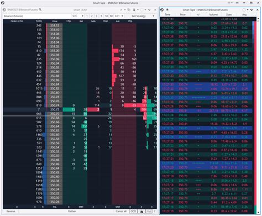Open Smart Tape settings gear icon

tap(167, 9)
